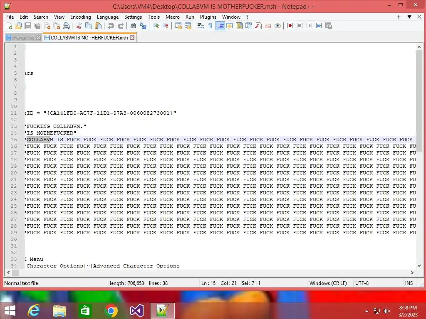The width and height of the screenshot is (426, 319).
Task: Show hidden system tray icons
Action: point(367,311)
